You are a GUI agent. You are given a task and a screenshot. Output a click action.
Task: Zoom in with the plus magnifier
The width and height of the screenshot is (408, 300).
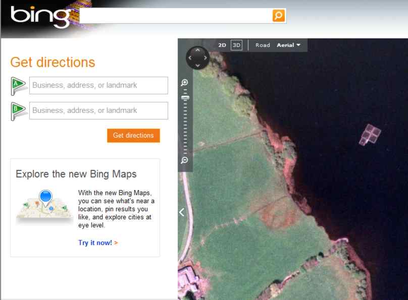[185, 83]
